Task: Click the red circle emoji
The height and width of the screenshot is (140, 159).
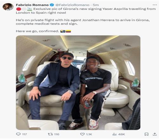Action: pos(19,9)
